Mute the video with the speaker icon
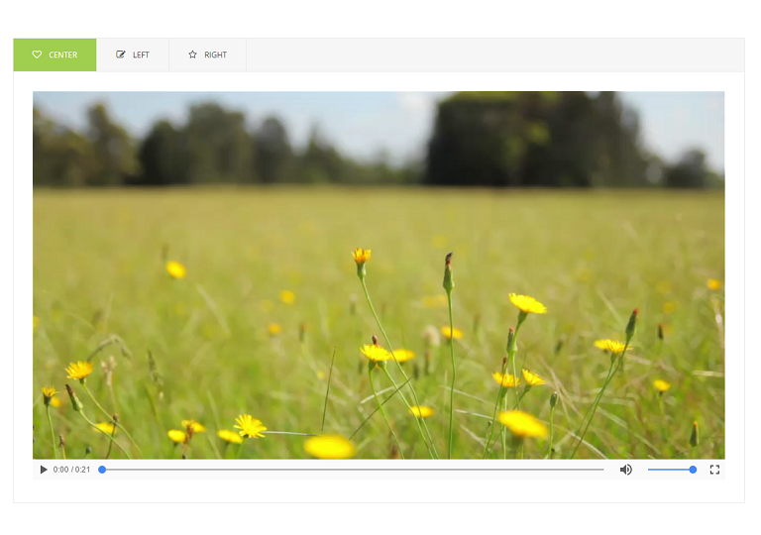Viewport: 761px width, 535px height. tap(626, 470)
